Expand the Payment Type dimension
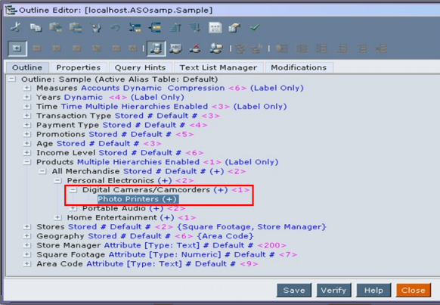Image resolution: width=440 pixels, height=305 pixels. [27, 125]
